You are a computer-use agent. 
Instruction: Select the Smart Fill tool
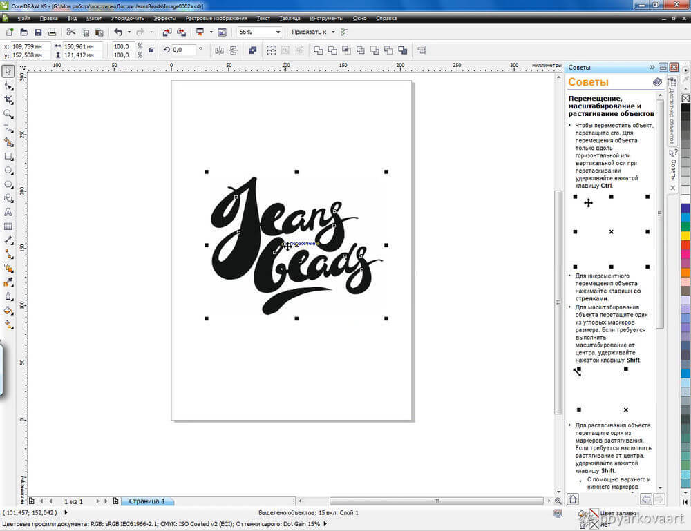[8, 142]
